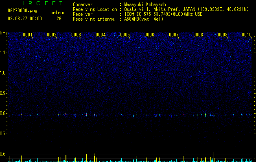Viewport: 256px width, 162px height.
Task: Click the Receiver label
Action: coord(83,14)
